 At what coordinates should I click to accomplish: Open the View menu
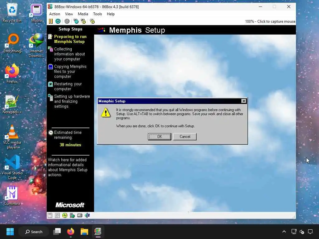pyautogui.click(x=69, y=14)
